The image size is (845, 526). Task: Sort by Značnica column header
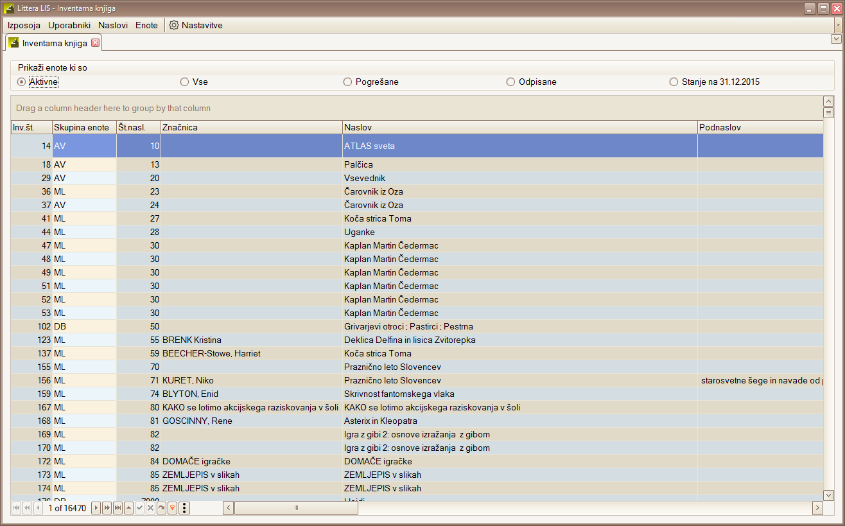[252, 127]
